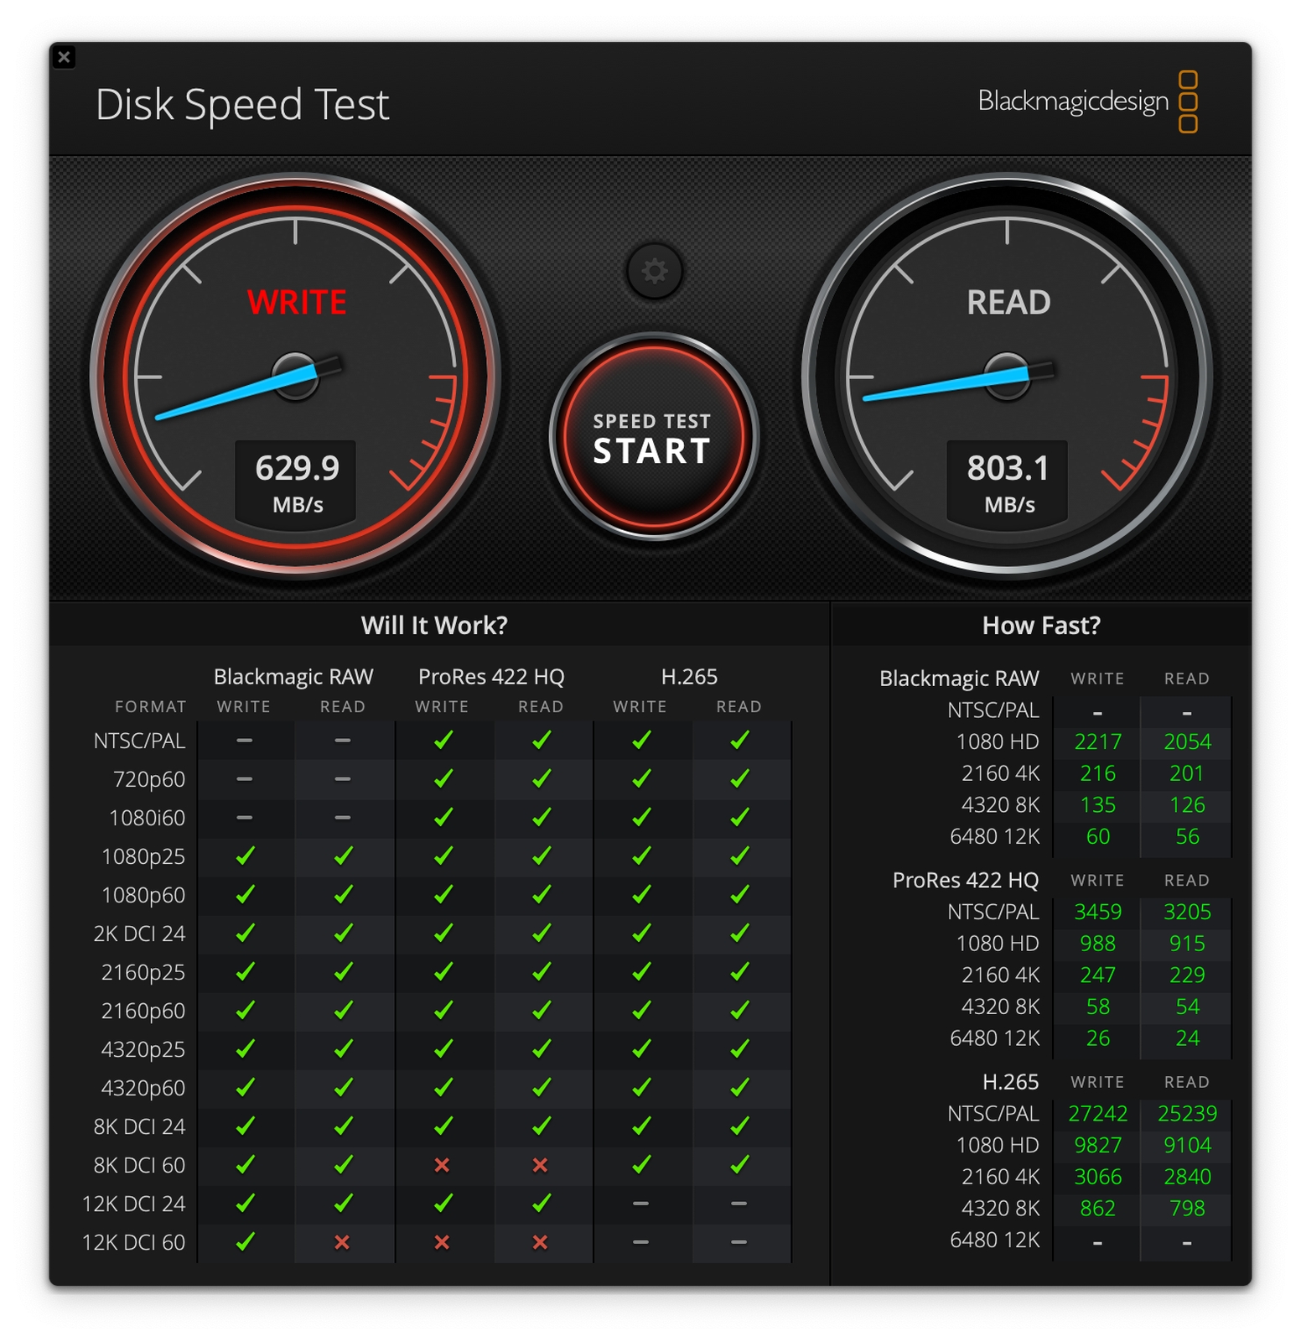
Task: Select the "Will It Work?" heading
Action: 434,626
